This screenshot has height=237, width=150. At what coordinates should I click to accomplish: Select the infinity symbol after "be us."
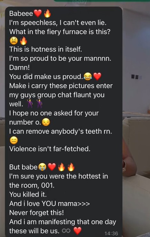pyautogui.click(x=65, y=231)
